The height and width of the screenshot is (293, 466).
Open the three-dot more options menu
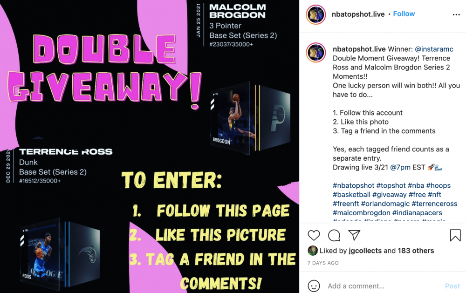tap(456, 14)
